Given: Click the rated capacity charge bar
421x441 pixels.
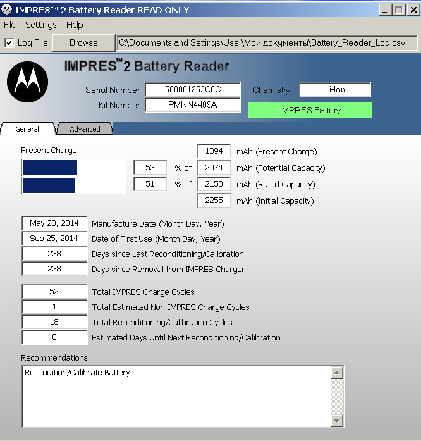Looking at the screenshot, I should 65,185.
